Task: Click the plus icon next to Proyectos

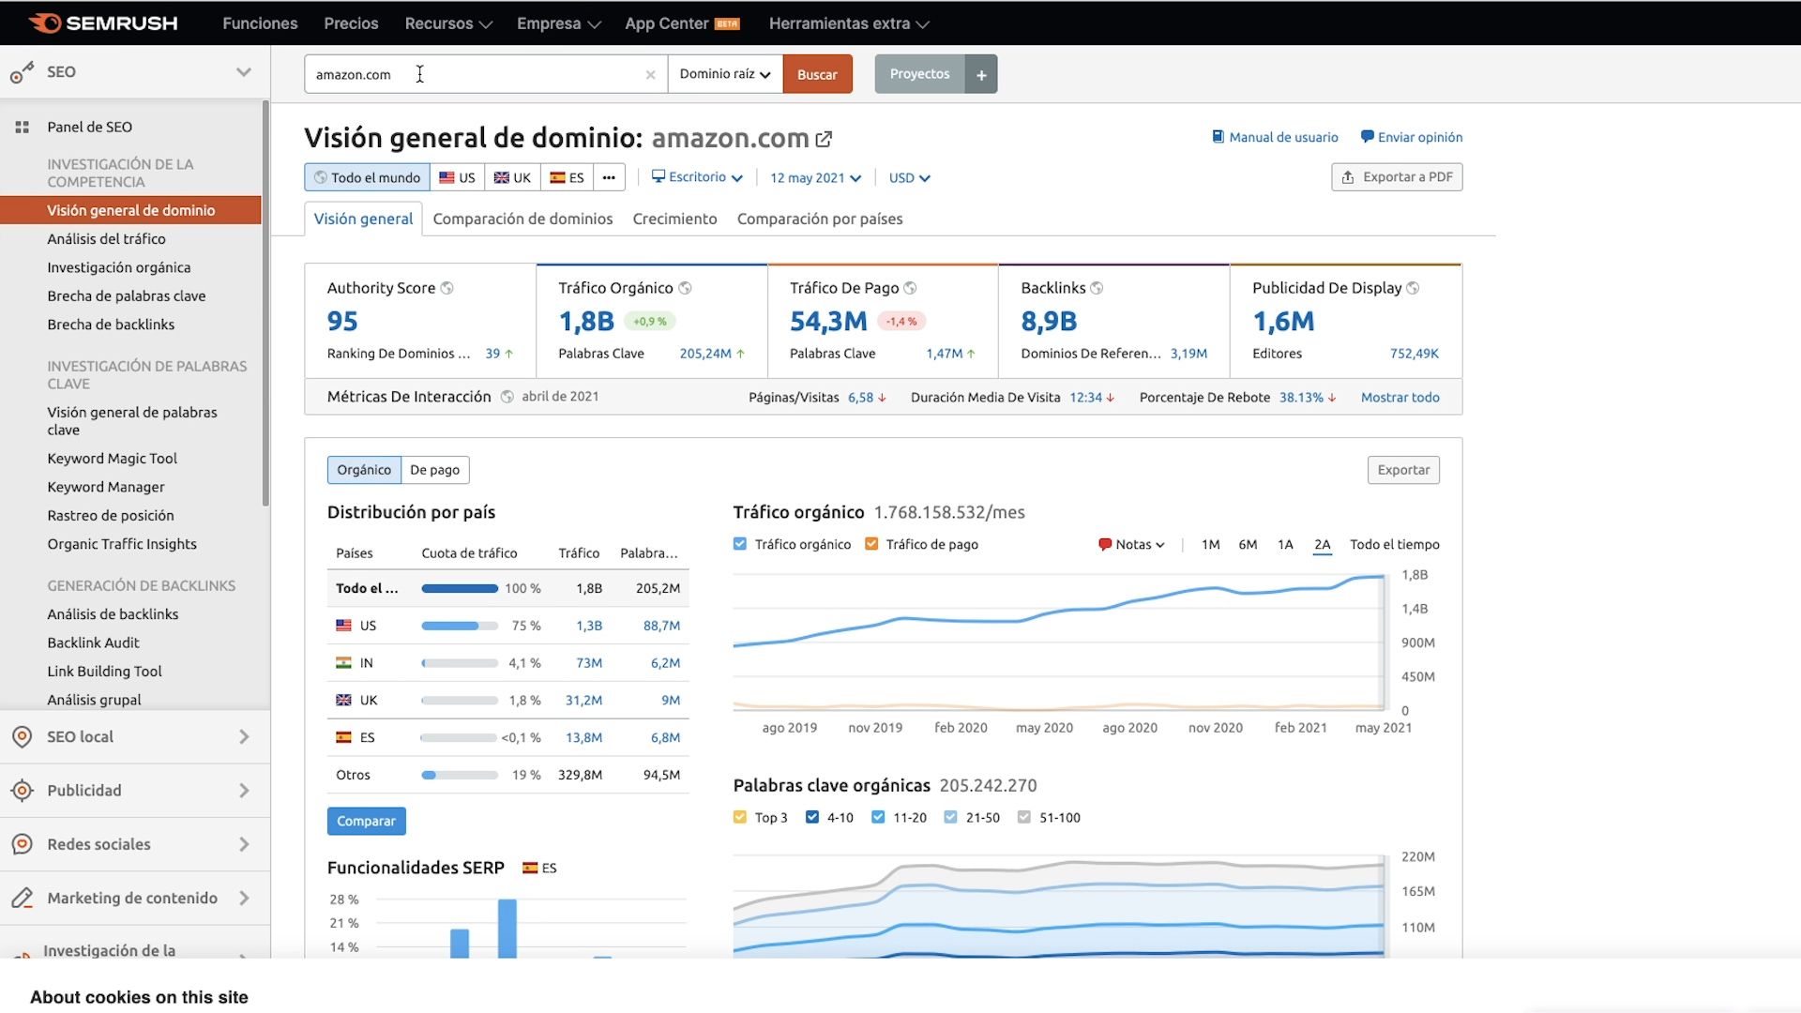Action: point(981,74)
